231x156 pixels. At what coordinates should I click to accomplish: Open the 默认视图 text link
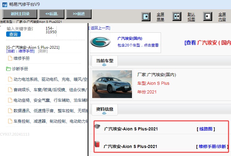pos(191,17)
